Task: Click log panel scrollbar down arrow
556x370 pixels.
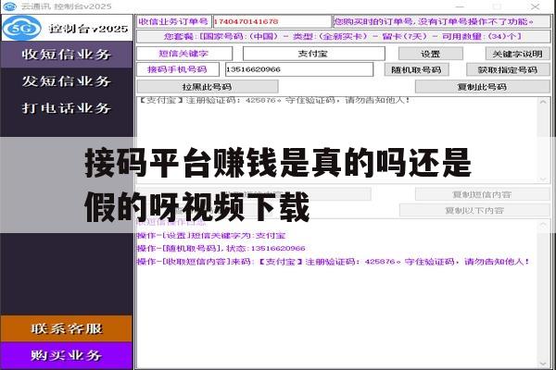Action: click(x=543, y=364)
